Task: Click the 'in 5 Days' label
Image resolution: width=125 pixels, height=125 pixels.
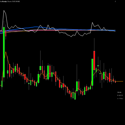Action: point(120,98)
